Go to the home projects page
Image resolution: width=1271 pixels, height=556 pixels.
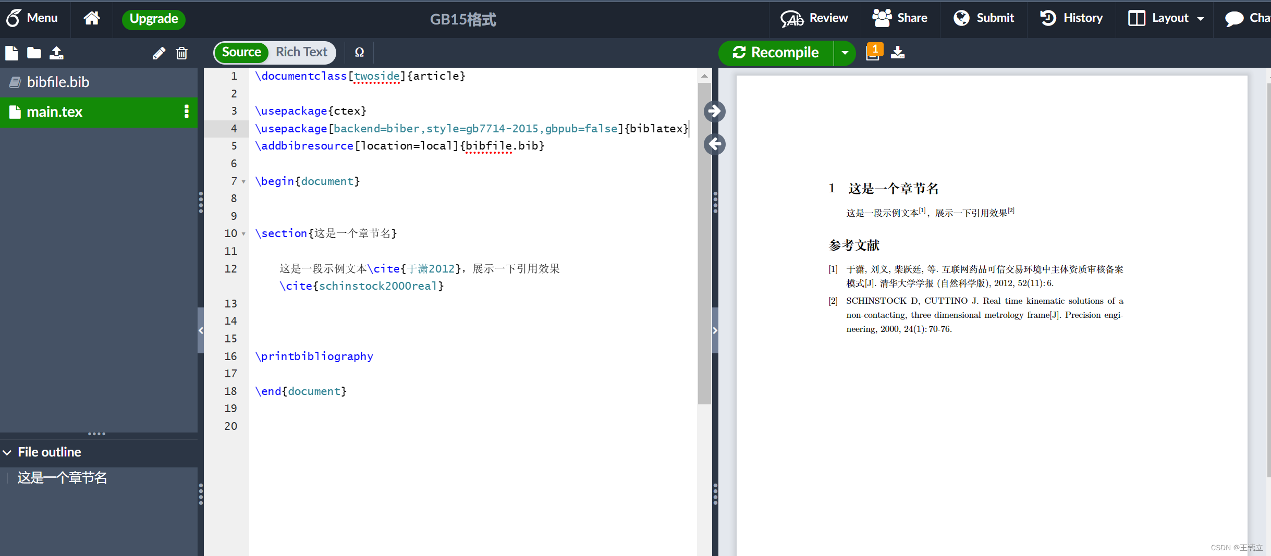tap(91, 18)
